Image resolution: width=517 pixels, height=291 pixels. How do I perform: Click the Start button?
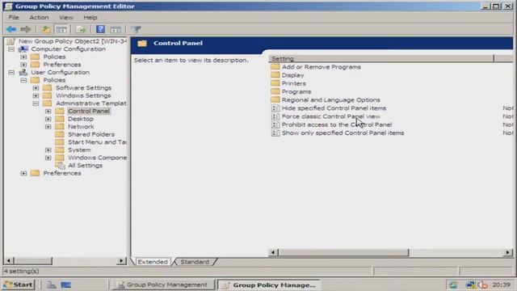(19, 285)
